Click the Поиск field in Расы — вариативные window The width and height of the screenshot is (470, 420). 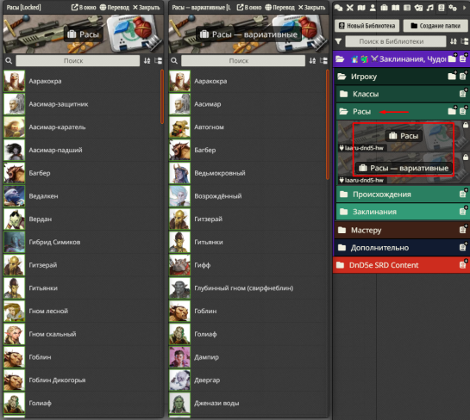243,61
